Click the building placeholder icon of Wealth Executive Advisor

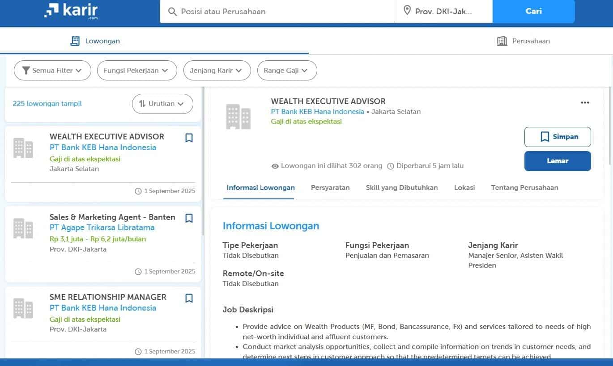click(238, 116)
